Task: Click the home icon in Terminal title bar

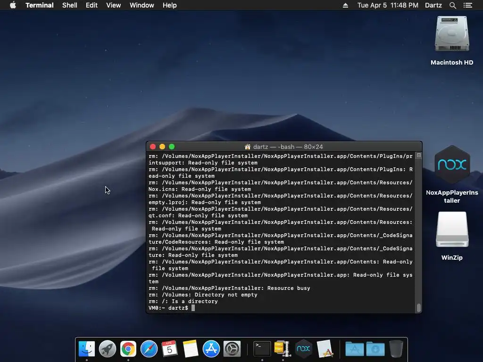Action: click(247, 147)
